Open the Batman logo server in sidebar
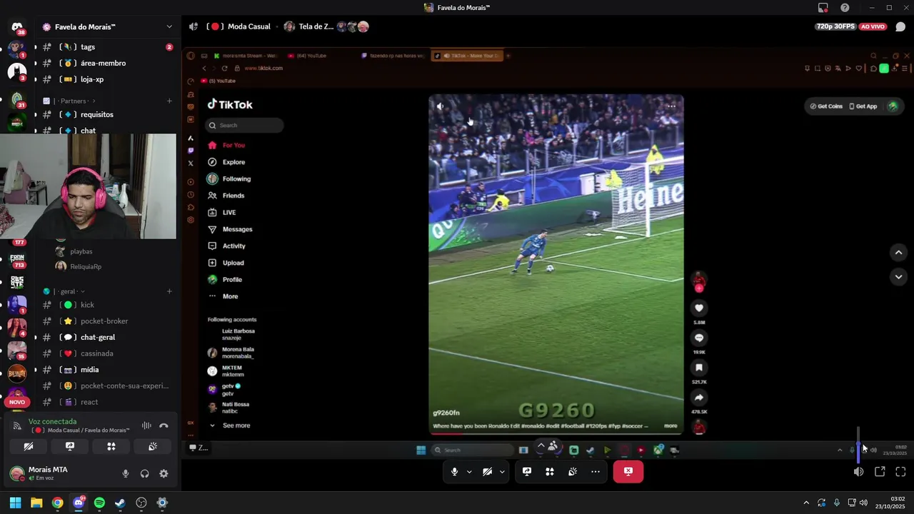 click(17, 72)
